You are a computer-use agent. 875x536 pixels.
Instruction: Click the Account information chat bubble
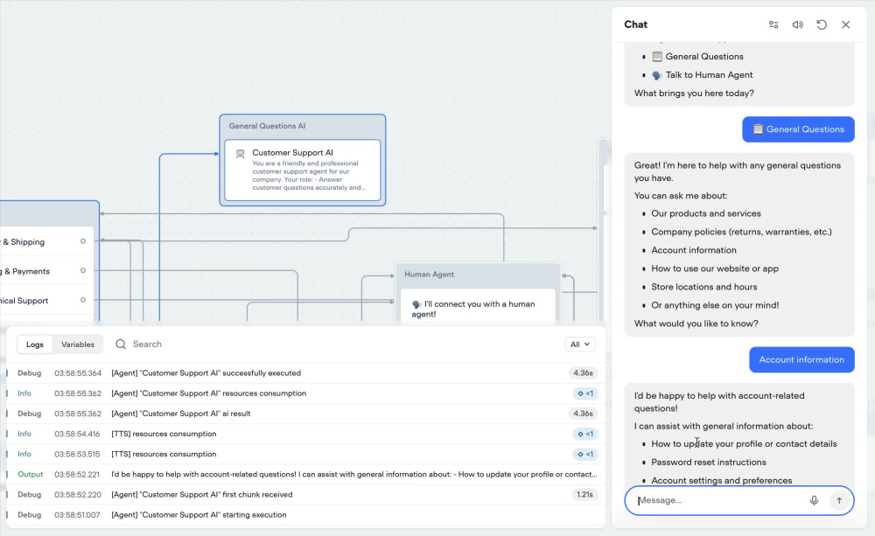(801, 359)
